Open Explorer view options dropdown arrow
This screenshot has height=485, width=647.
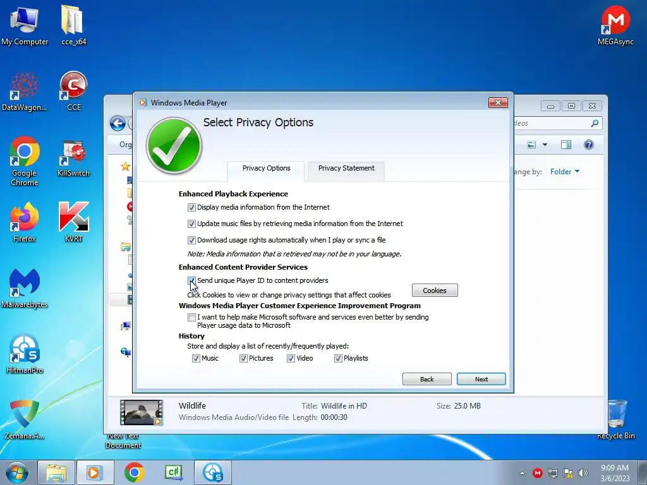[x=545, y=145]
